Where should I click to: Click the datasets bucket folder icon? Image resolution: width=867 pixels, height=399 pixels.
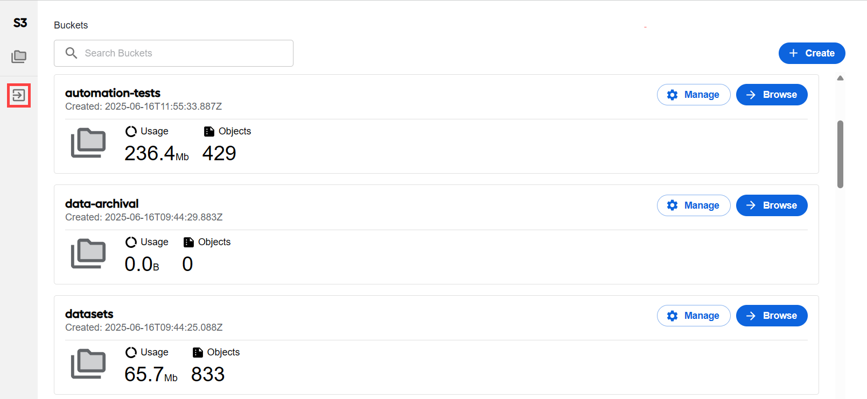pos(88,364)
